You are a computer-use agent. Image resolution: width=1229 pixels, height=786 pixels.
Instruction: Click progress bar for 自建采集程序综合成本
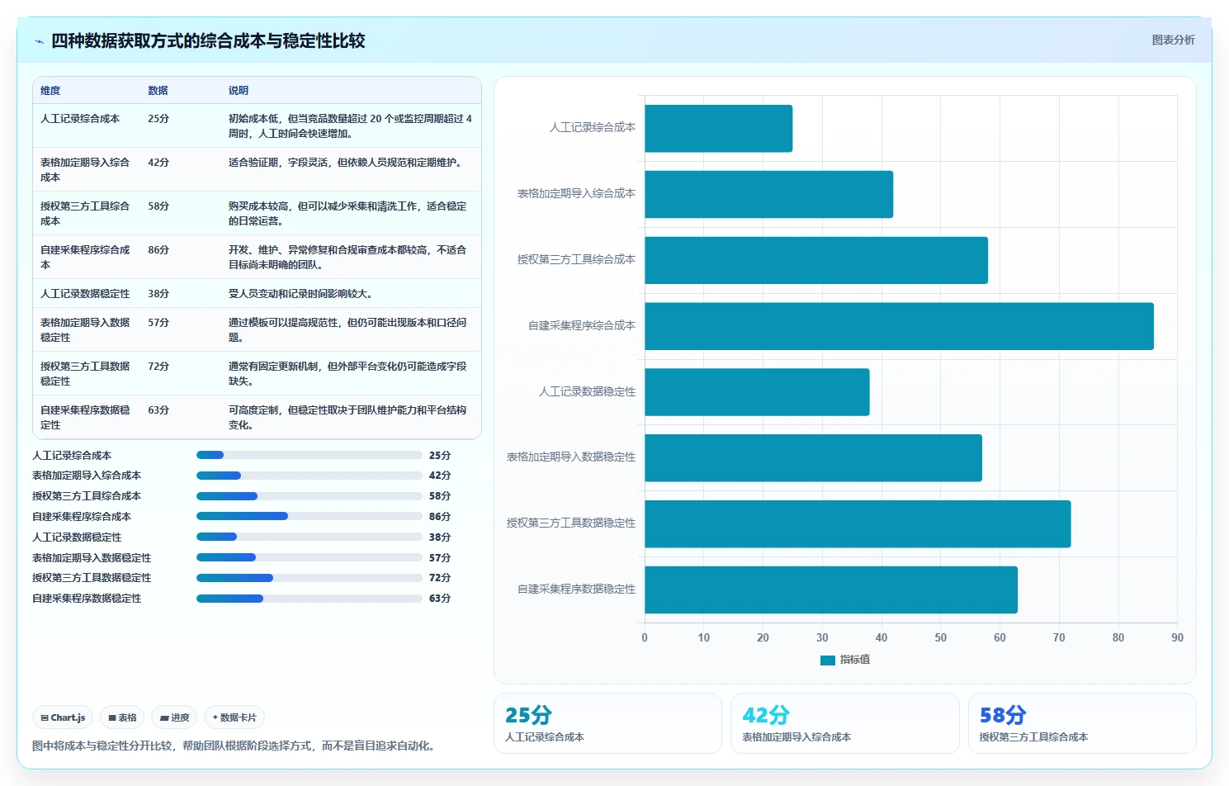(310, 516)
